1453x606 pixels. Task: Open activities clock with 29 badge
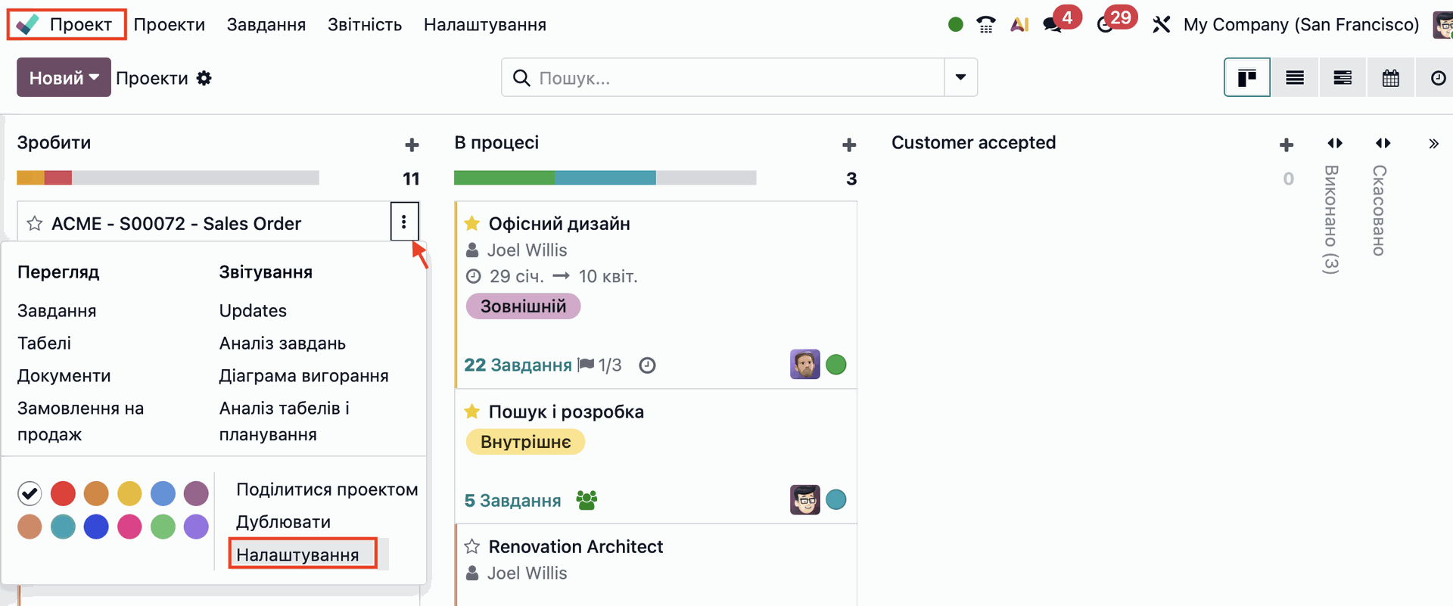pyautogui.click(x=1105, y=25)
